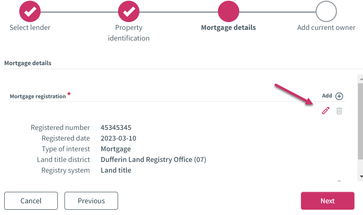This screenshot has width=363, height=215.
Task: Select the Mortgage details step label
Action: tap(229, 27)
